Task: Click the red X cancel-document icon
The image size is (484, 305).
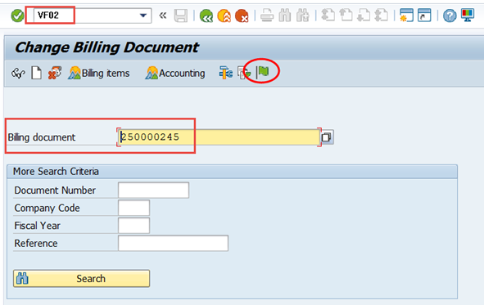Action: (55, 73)
